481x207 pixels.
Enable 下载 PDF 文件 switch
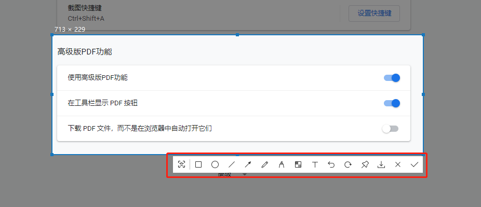coord(390,129)
